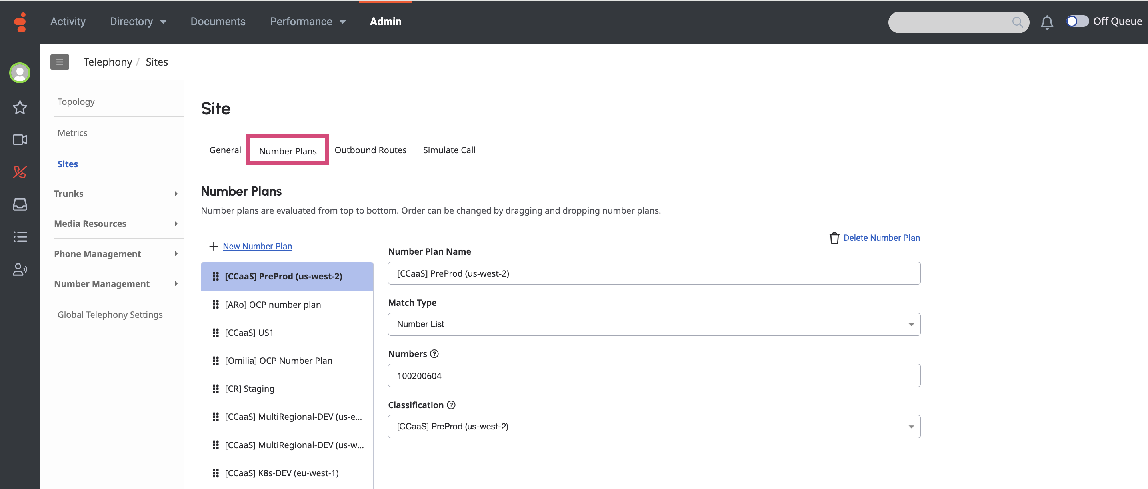Switch to the Outbound Routes tab
This screenshot has width=1148, height=489.
click(370, 150)
